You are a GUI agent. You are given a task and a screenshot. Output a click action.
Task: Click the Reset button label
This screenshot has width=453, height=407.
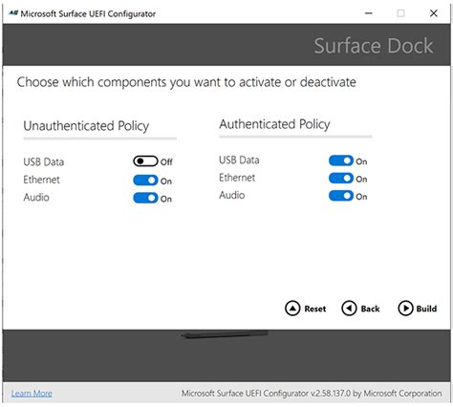coord(315,309)
